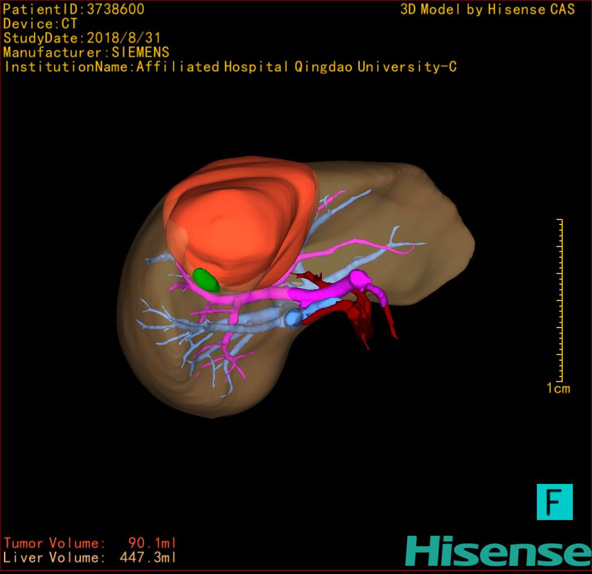
Task: Select the green nodule in the model
Action: (x=205, y=280)
